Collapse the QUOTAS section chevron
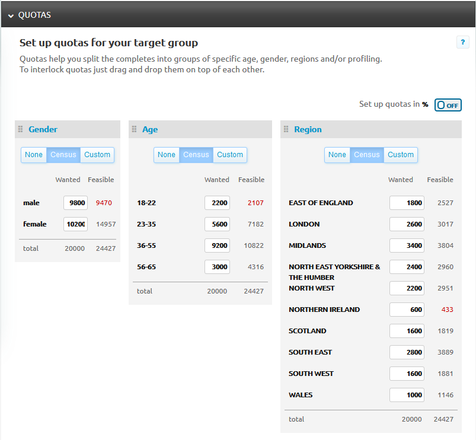This screenshot has height=440, width=476. point(11,15)
